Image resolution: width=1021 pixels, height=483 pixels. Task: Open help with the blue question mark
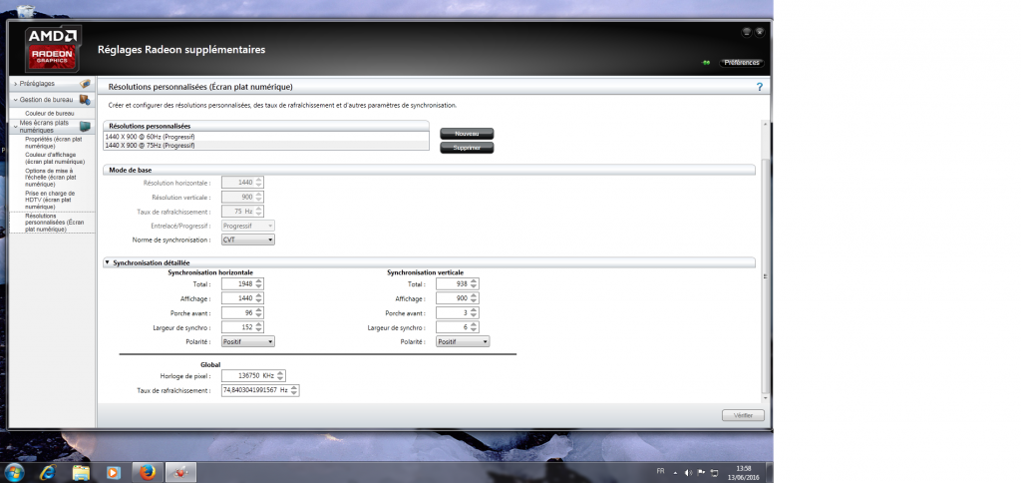point(759,86)
